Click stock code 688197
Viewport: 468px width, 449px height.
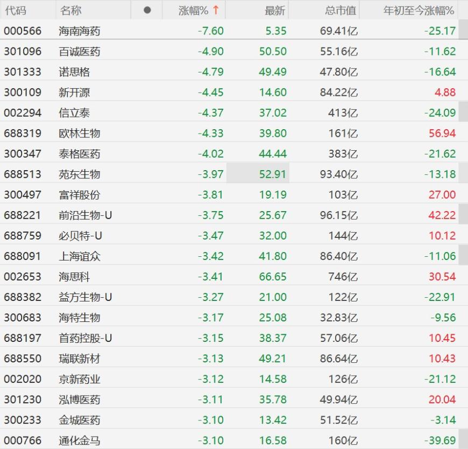tap(23, 338)
